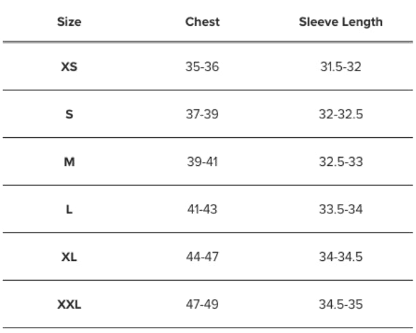
Task: Select the XS size row label
Action: 69,67
